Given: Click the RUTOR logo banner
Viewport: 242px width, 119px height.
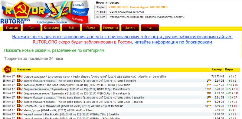Looking at the screenshot, I should [x=45, y=12].
